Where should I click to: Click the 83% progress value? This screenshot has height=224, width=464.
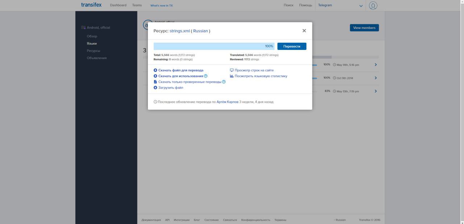327,91
